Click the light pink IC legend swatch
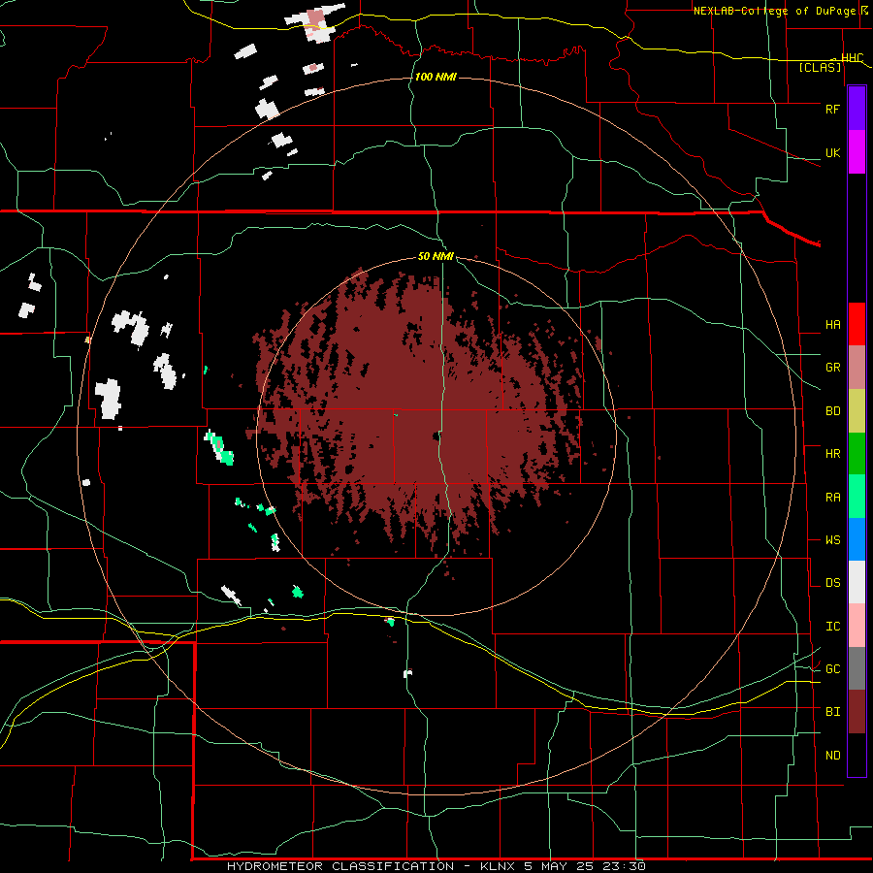The width and height of the screenshot is (873, 873). 857,626
